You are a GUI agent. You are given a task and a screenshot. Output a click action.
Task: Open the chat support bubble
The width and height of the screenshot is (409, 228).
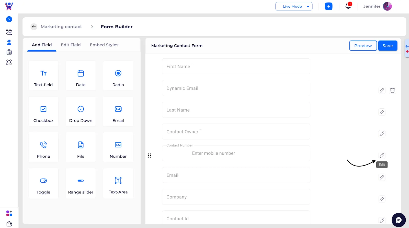399,220
